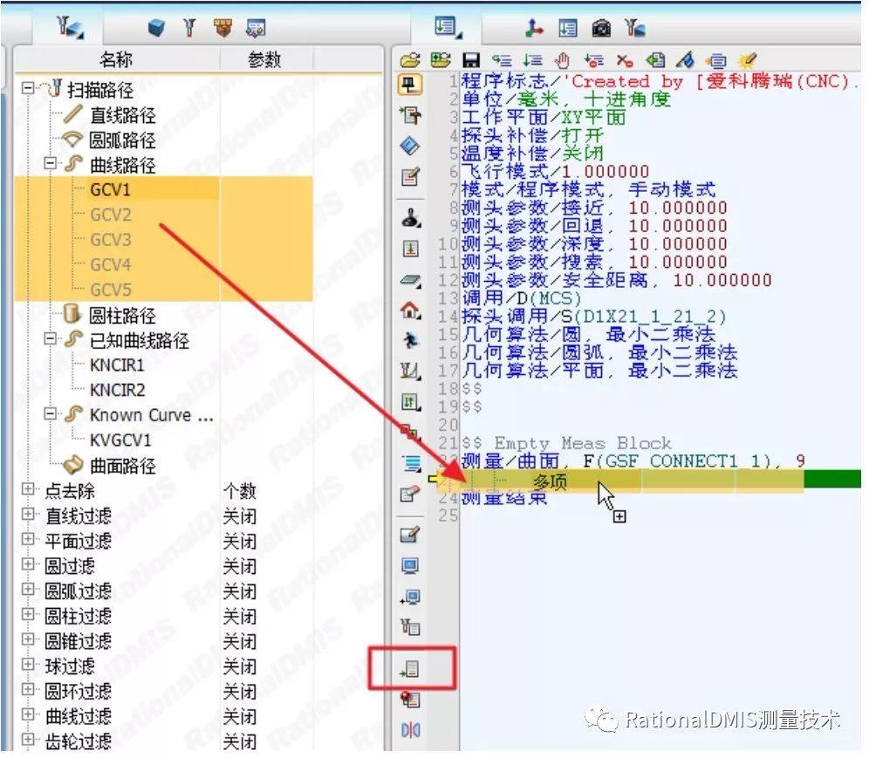Image resolution: width=869 pixels, height=758 pixels.
Task: Collapse the 扫描路径 tree node
Action: (x=28, y=89)
